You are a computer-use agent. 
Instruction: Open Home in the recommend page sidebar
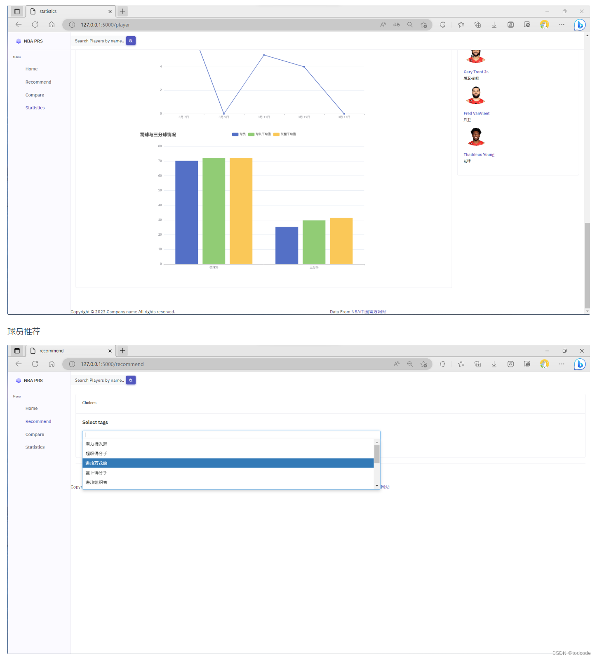(x=31, y=409)
